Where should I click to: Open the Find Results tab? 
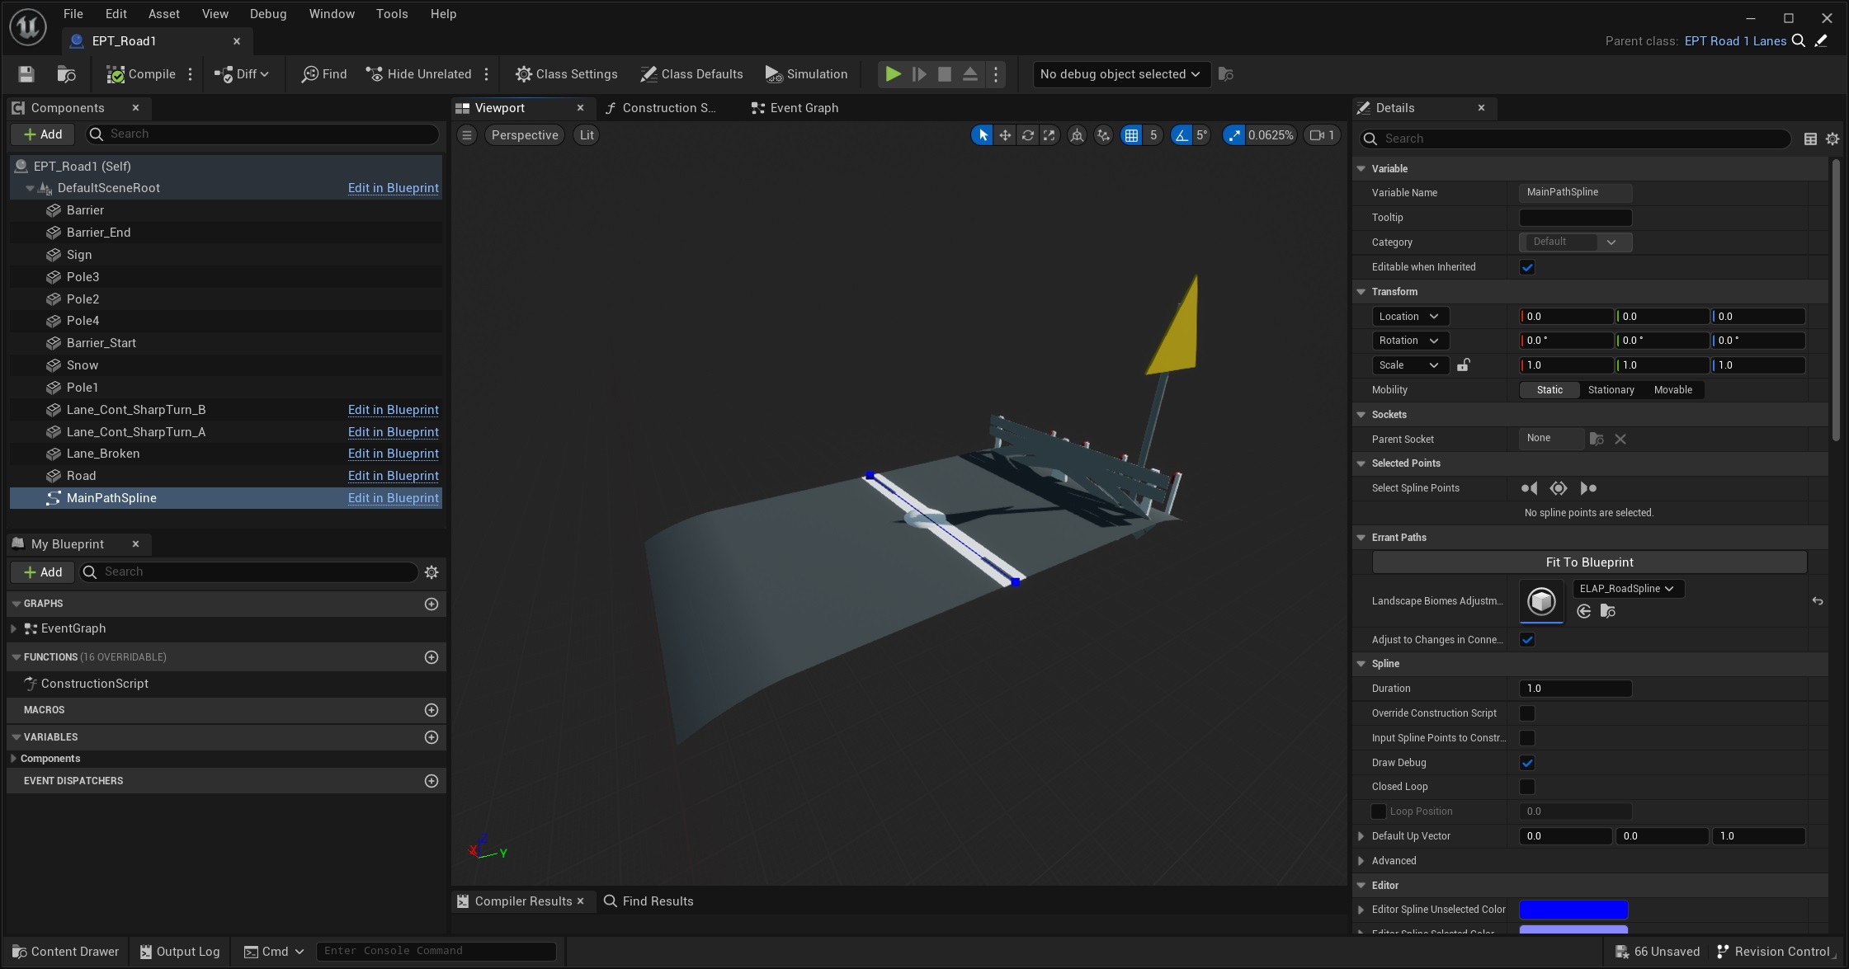click(649, 901)
